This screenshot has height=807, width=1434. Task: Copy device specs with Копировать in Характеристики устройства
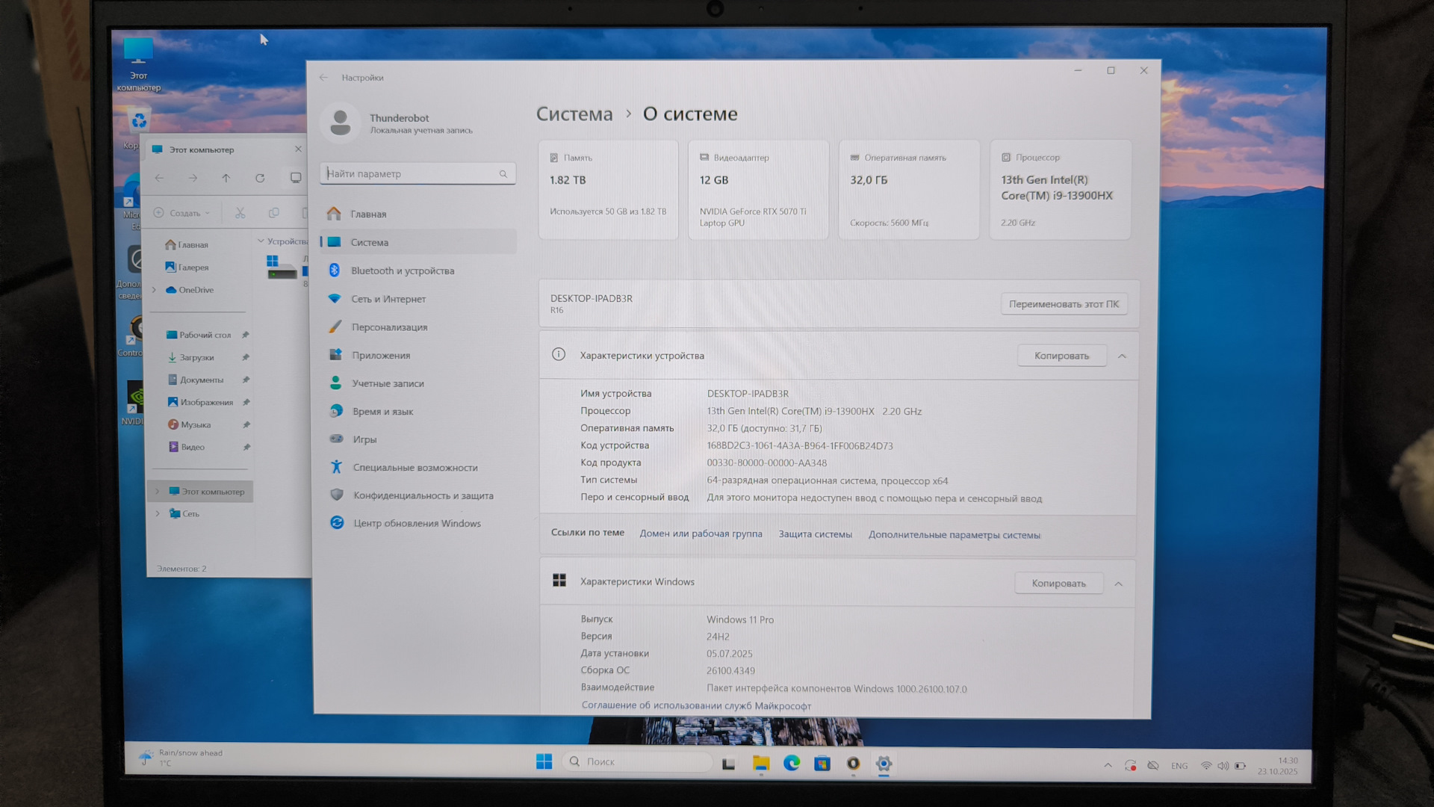pos(1061,356)
